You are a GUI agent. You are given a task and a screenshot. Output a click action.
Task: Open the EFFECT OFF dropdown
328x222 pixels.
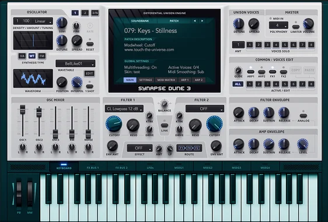pos(139,148)
